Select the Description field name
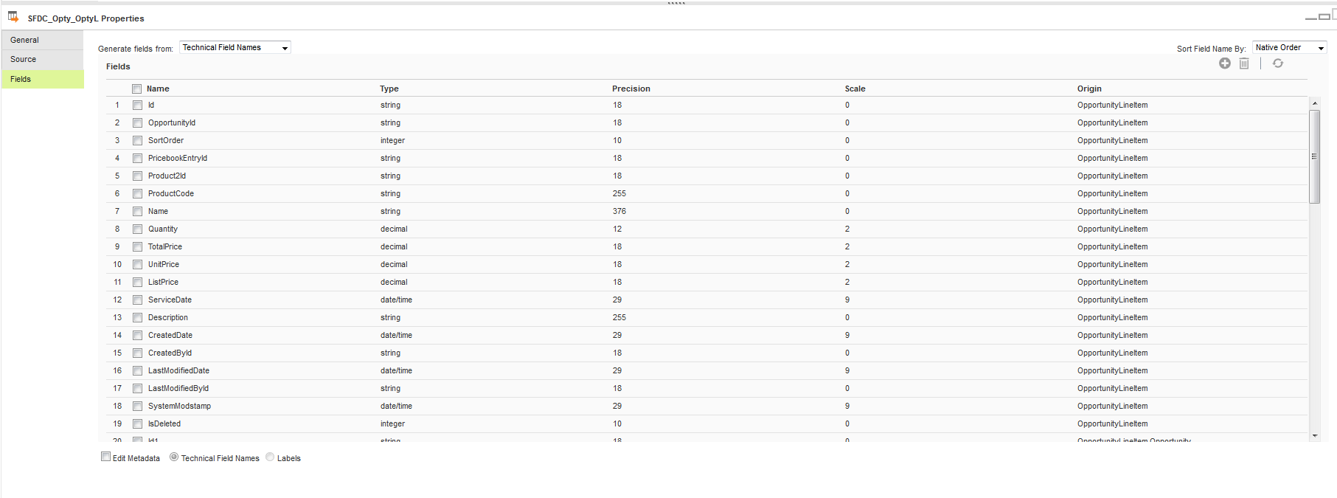Viewport: 1337px width, 498px height. pos(168,317)
